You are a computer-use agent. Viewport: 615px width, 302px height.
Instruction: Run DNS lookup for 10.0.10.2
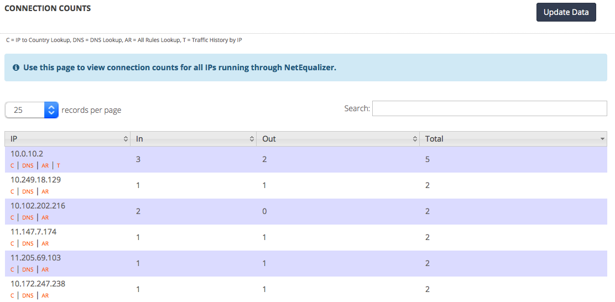[28, 166]
